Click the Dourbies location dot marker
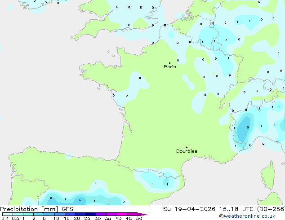The width and height of the screenshot is (285, 220). pos(187,147)
